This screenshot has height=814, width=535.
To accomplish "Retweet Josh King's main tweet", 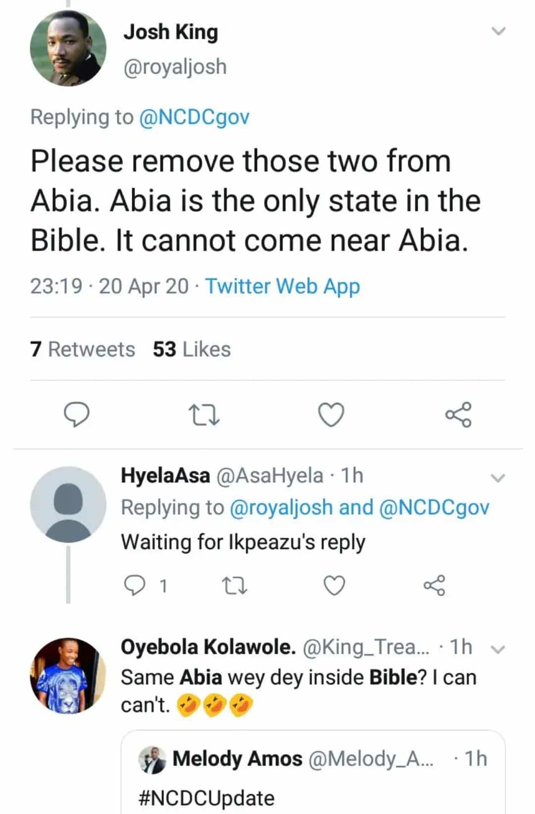I will tap(204, 415).
